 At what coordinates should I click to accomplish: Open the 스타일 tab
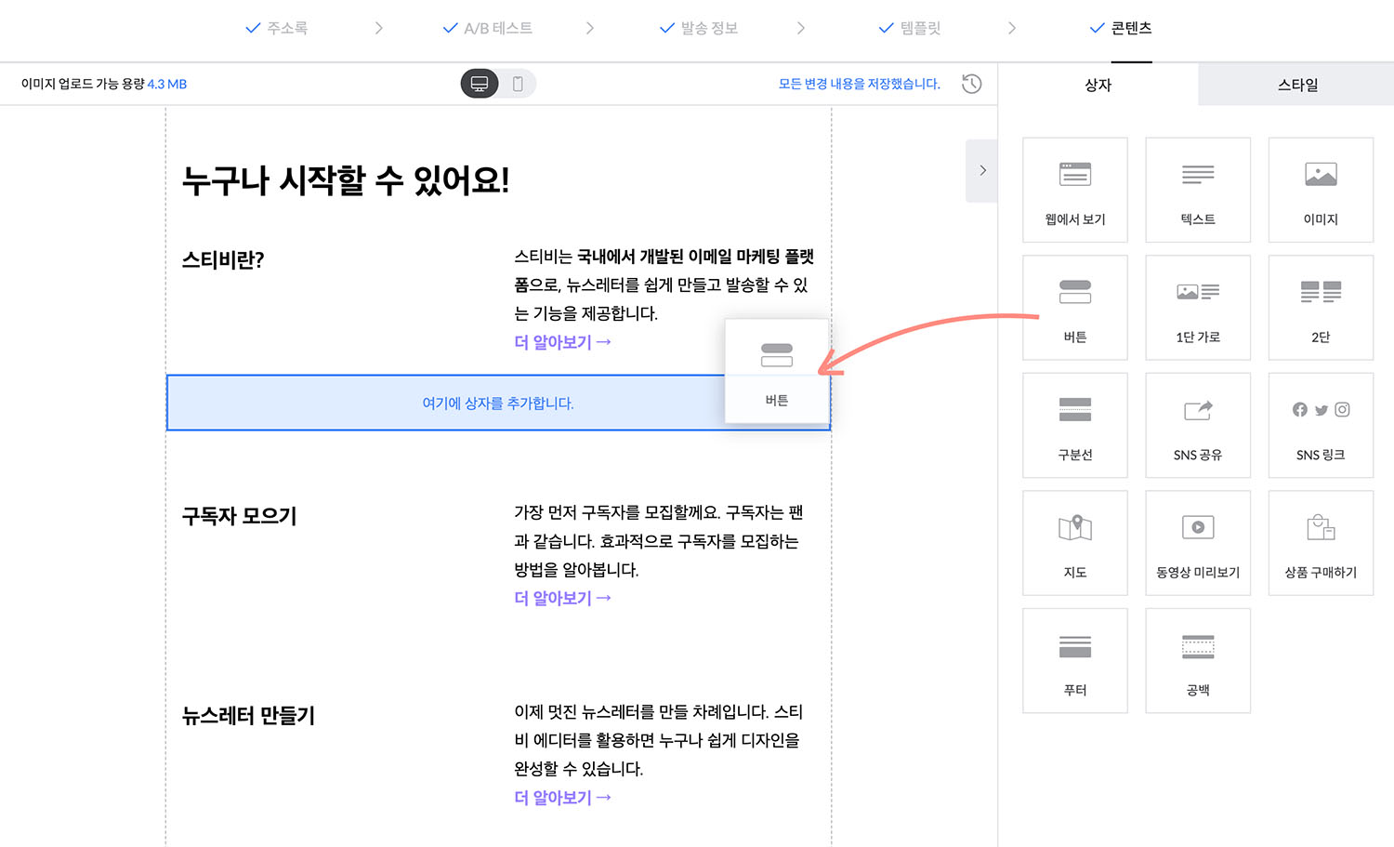pos(1297,85)
